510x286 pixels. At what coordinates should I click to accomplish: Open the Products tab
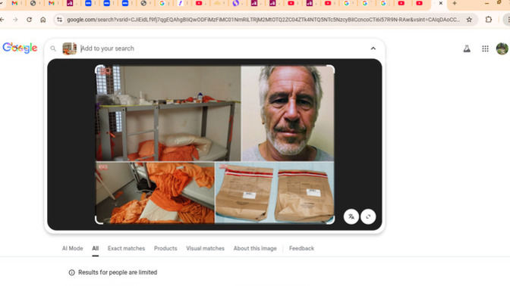tap(165, 248)
